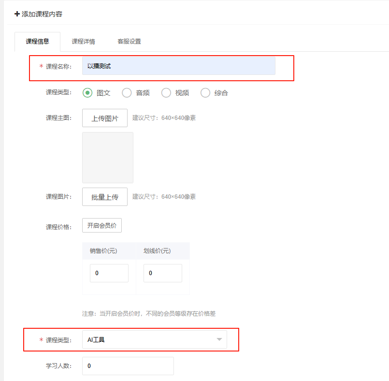Click the 添加课程内容 header text

(x=42, y=14)
